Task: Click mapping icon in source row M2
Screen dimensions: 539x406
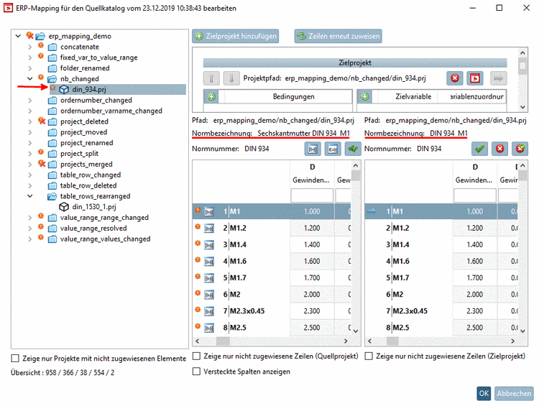Action: click(x=209, y=295)
